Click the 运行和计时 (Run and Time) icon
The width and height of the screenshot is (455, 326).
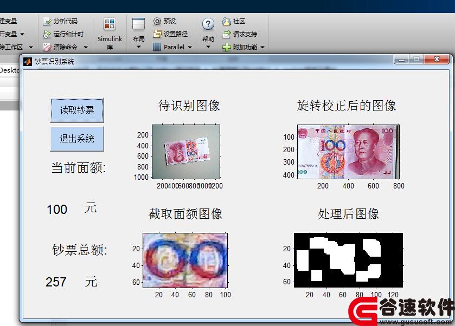47,34
